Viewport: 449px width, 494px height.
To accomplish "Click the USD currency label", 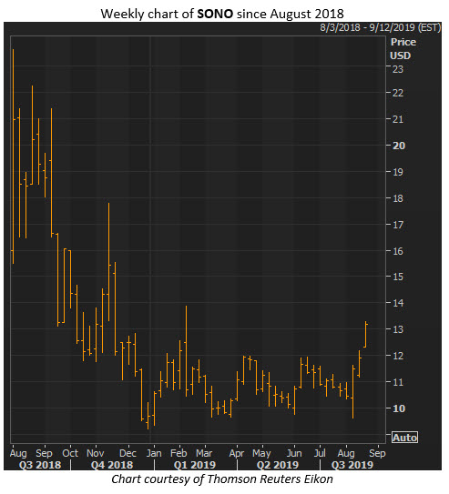I will click(x=401, y=55).
